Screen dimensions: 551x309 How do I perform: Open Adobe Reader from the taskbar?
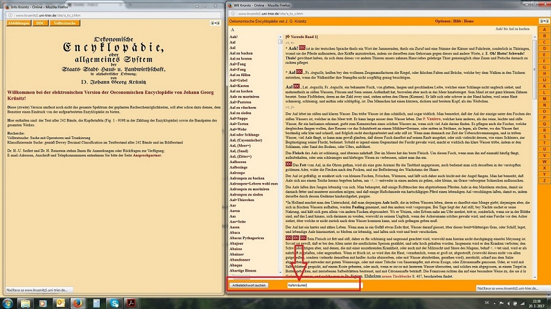point(132,303)
